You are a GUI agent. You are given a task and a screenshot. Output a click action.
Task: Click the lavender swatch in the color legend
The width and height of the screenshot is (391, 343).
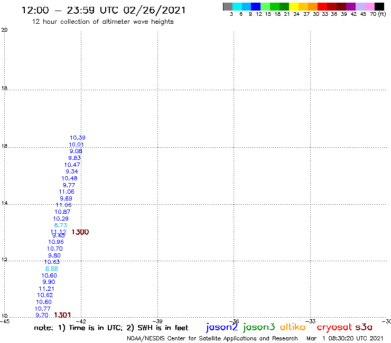[360, 6]
